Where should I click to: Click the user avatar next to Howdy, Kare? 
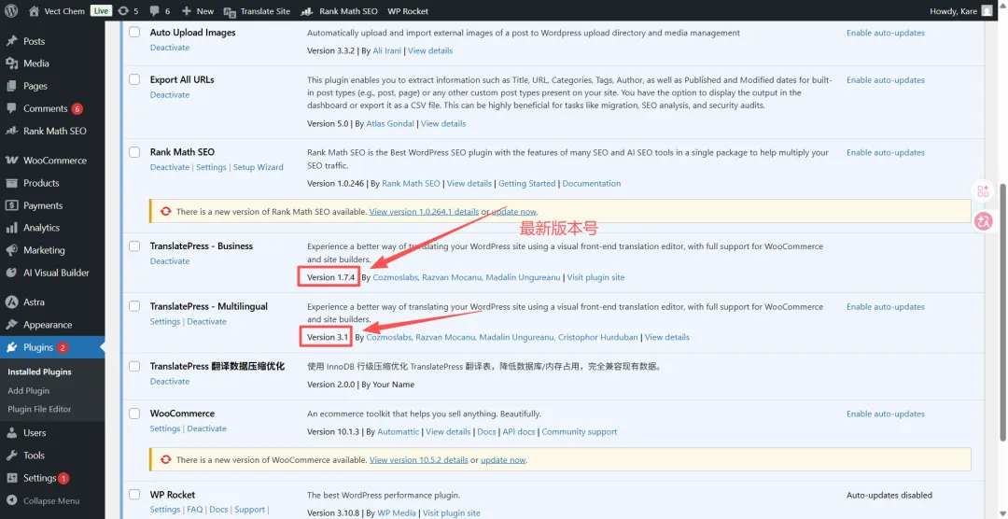pos(987,11)
